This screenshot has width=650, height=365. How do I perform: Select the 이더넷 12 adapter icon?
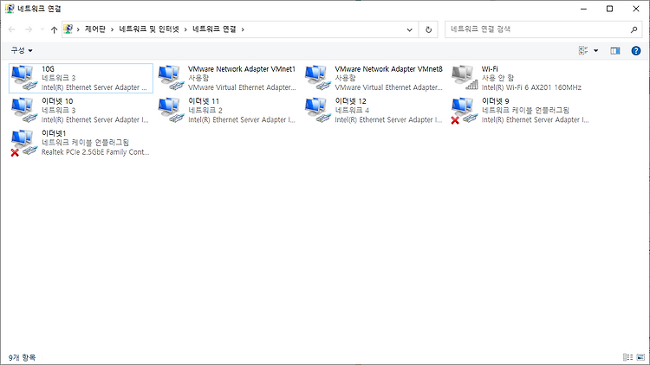(317, 110)
